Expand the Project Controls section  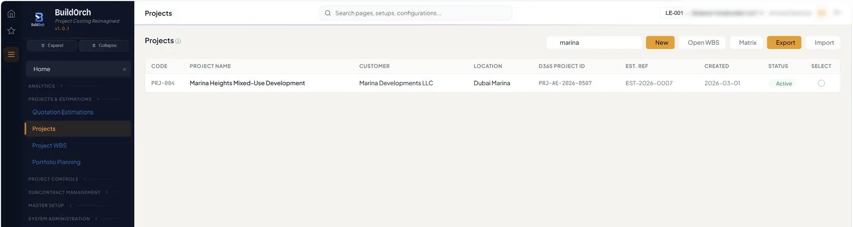click(57, 179)
